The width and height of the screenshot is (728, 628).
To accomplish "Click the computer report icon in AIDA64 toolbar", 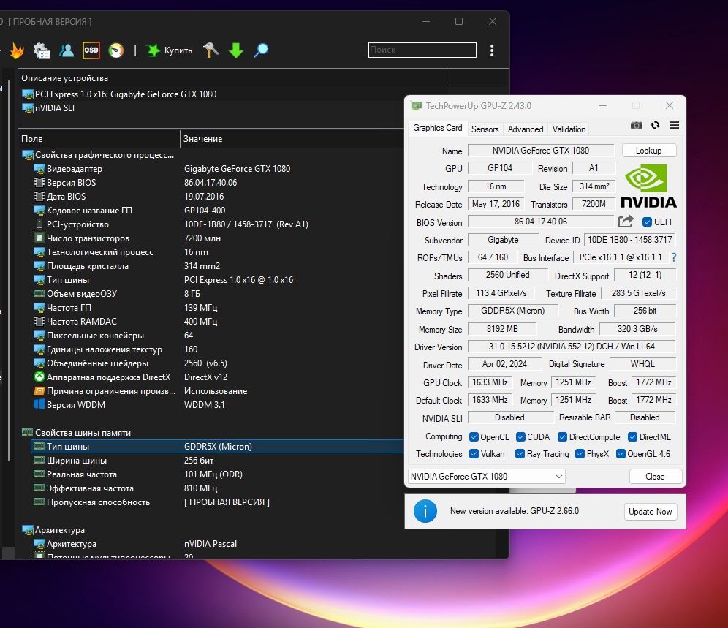I will 42,50.
